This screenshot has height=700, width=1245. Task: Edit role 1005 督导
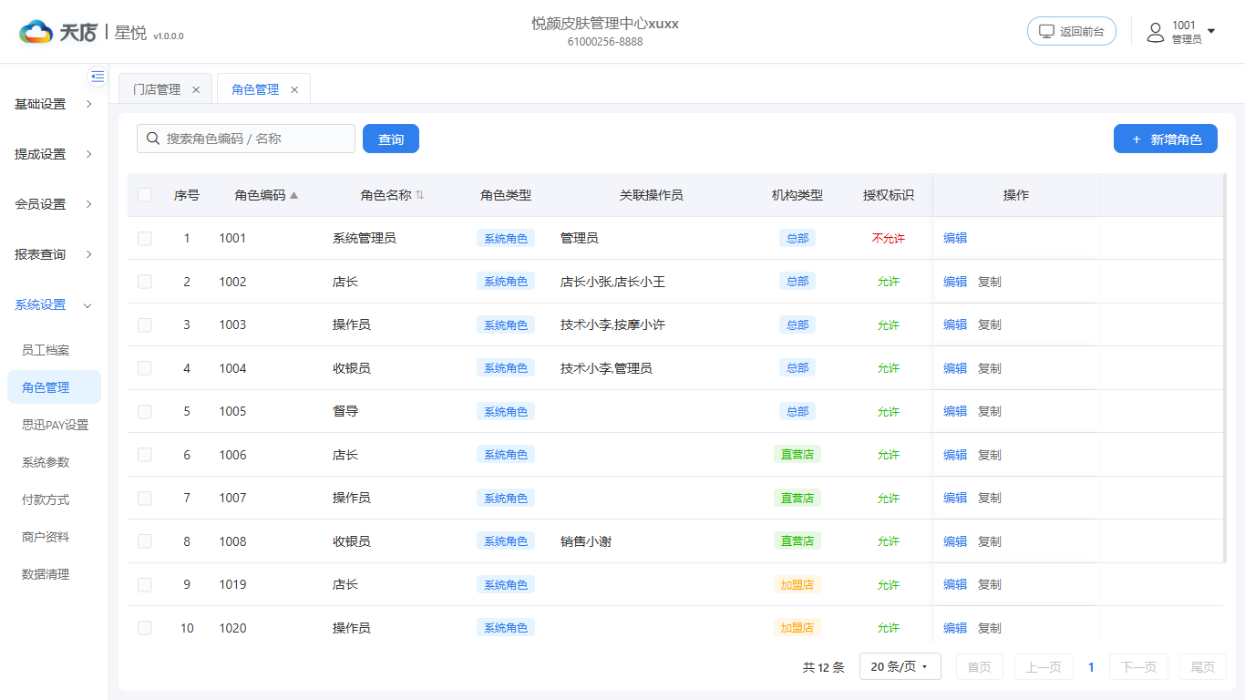(x=955, y=411)
